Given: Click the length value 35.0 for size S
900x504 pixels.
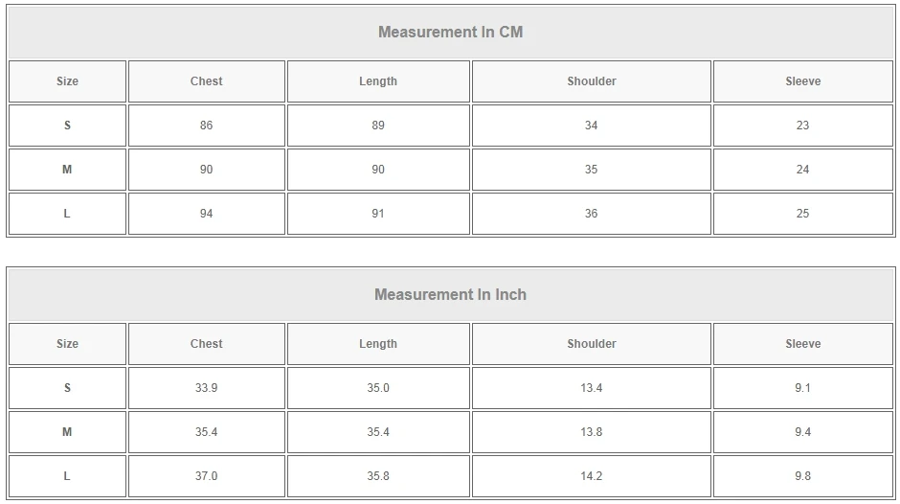Looking at the screenshot, I should click(x=378, y=388).
